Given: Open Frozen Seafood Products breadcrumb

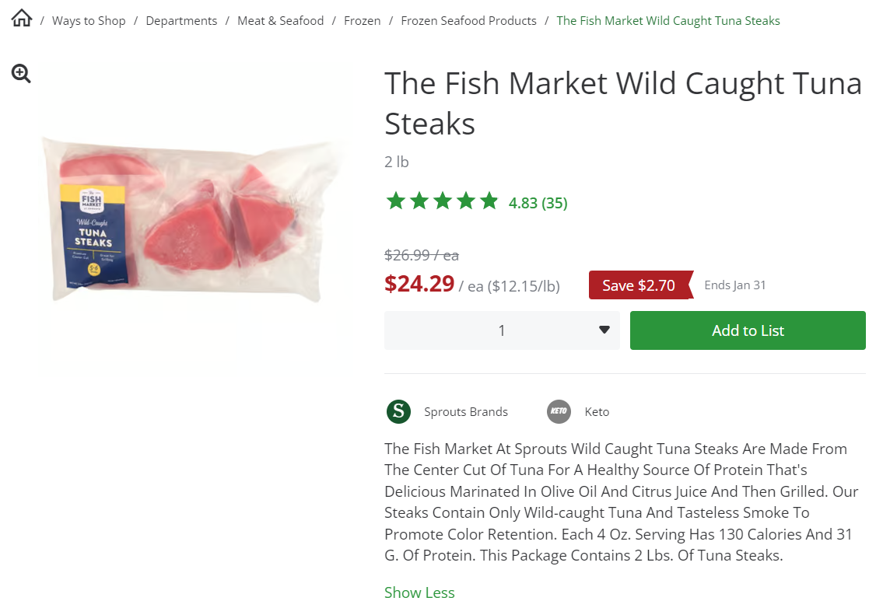Looking at the screenshot, I should 468,20.
